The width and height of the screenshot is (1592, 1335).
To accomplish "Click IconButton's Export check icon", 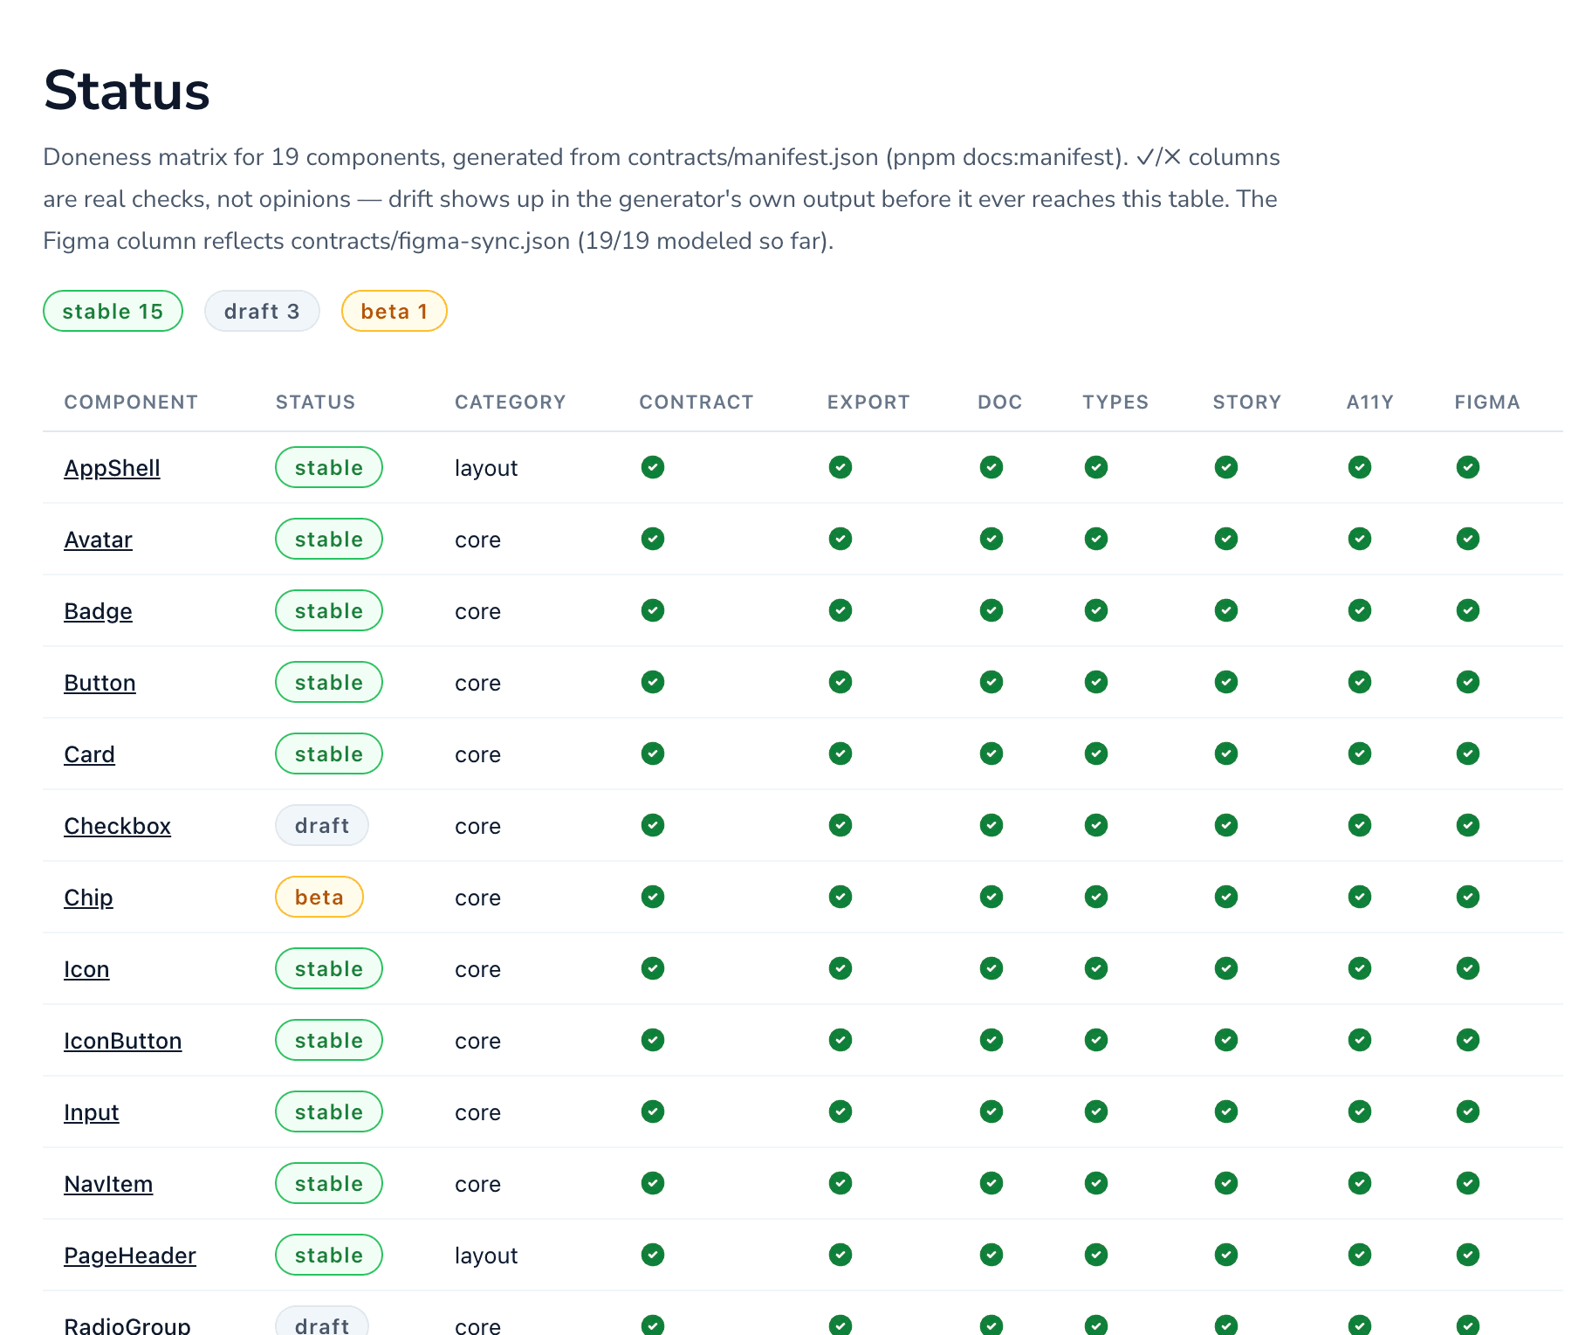I will pyautogui.click(x=841, y=1040).
